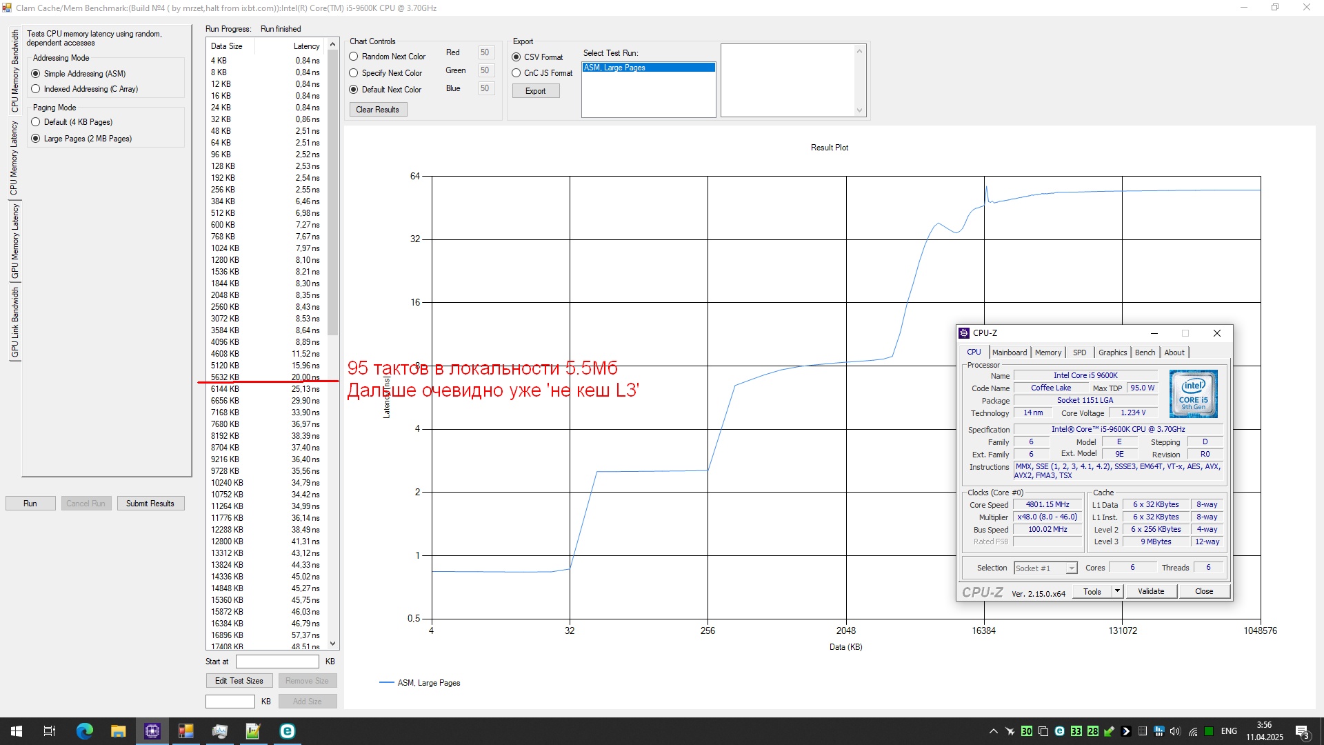Enable Random Next Color option
Viewport: 1324px width, 745px height.
click(x=354, y=57)
